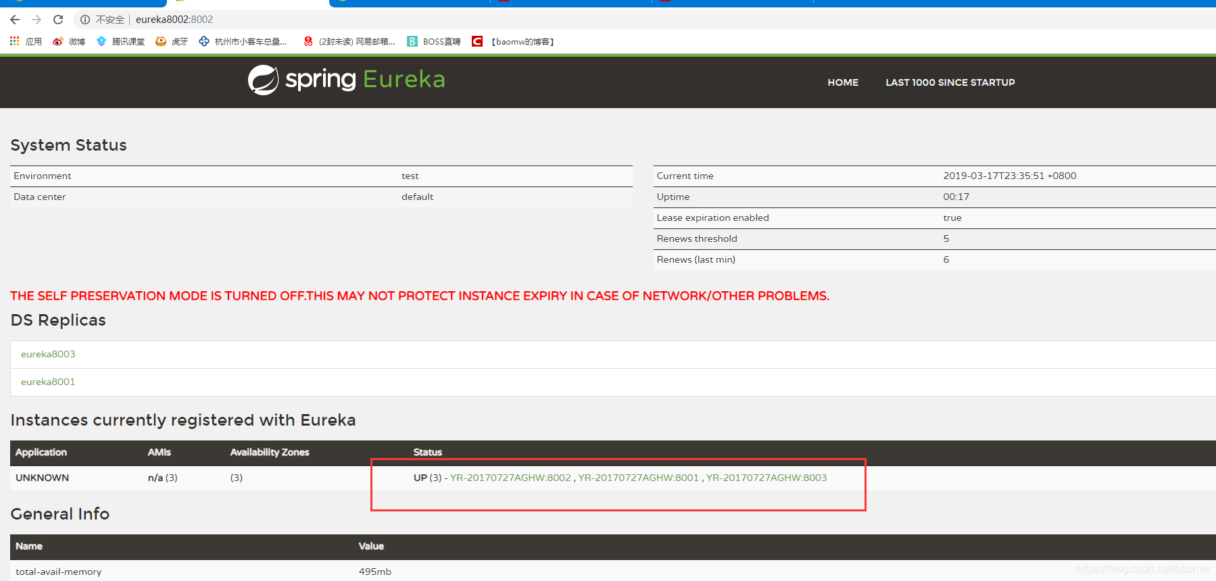Select the 495mb memory value

(x=374, y=572)
